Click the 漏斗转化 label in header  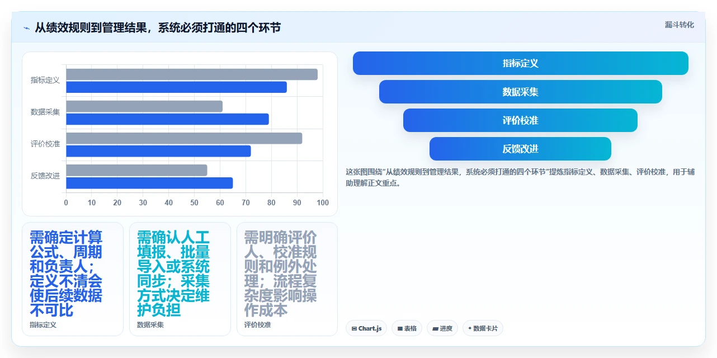(679, 25)
